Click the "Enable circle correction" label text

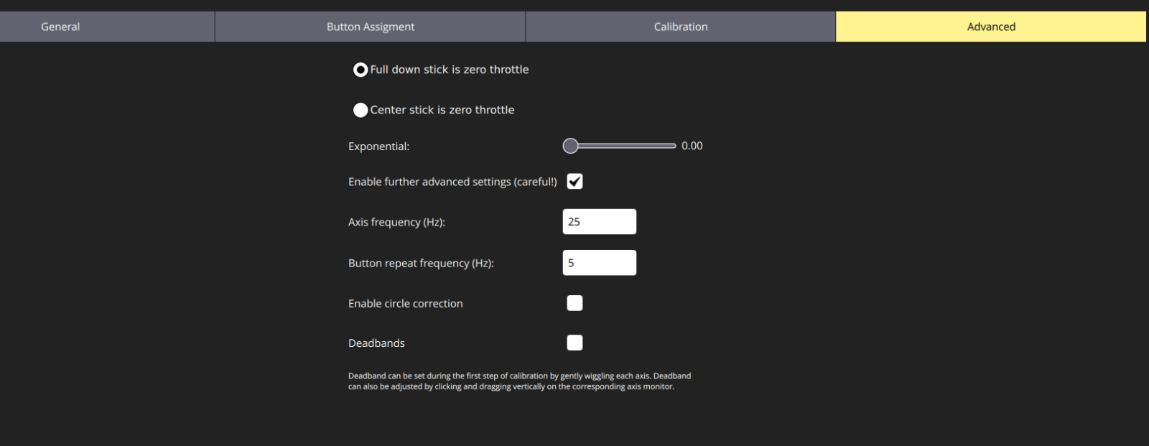point(405,304)
